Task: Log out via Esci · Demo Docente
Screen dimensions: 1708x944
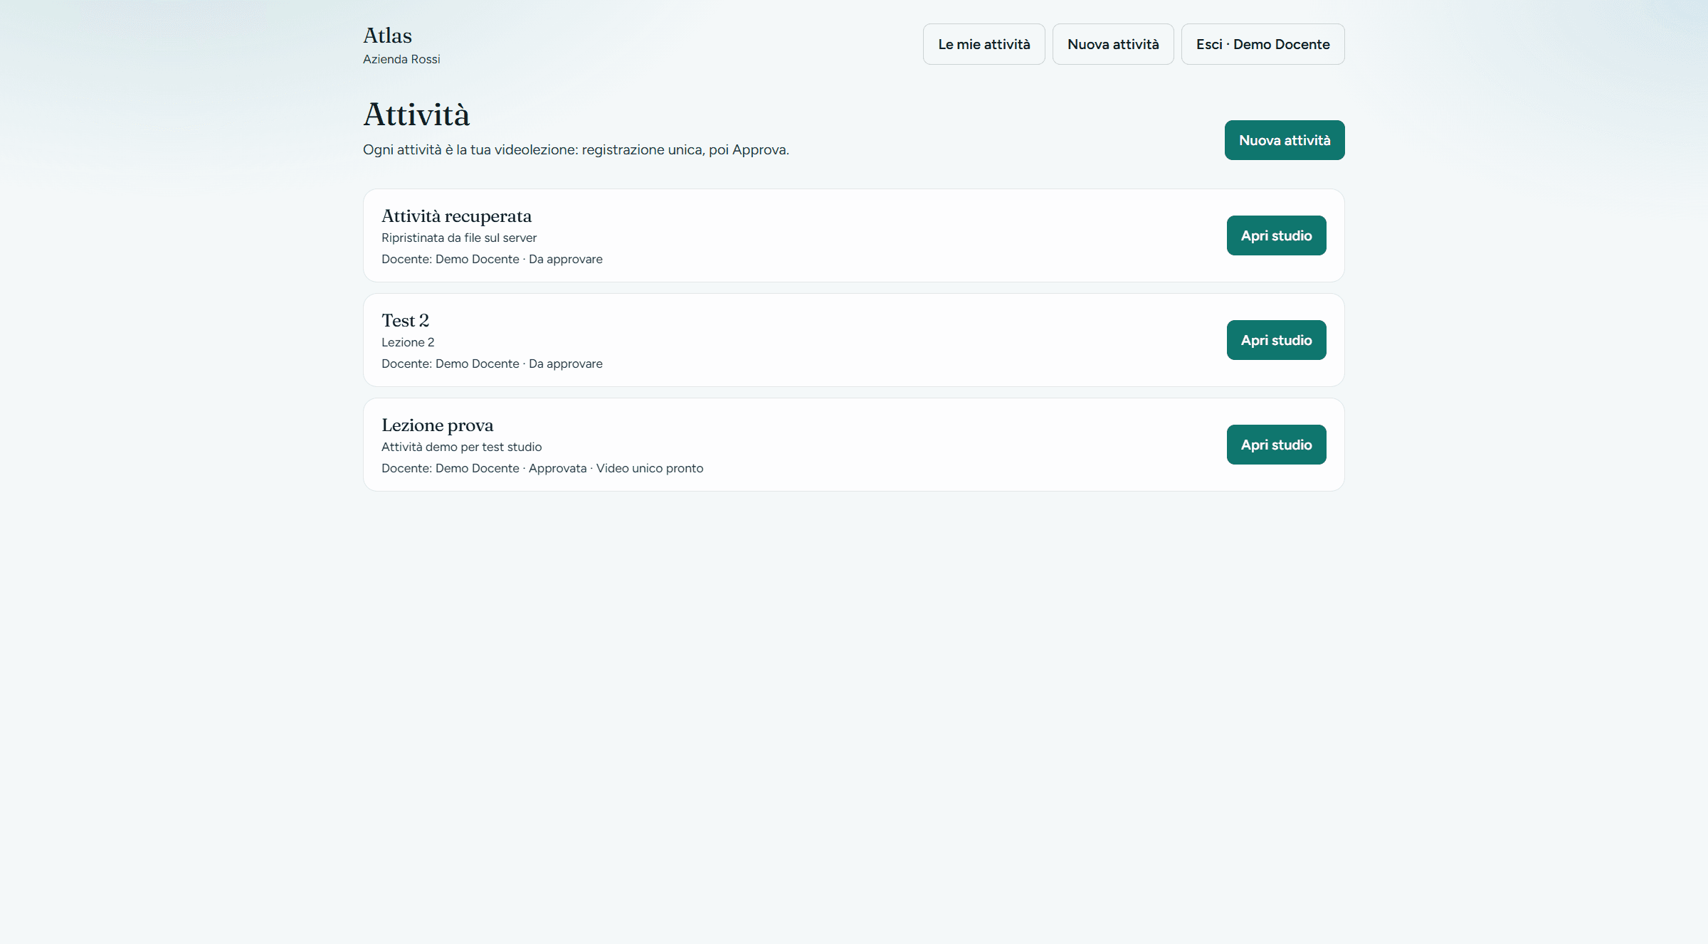Action: 1262,44
